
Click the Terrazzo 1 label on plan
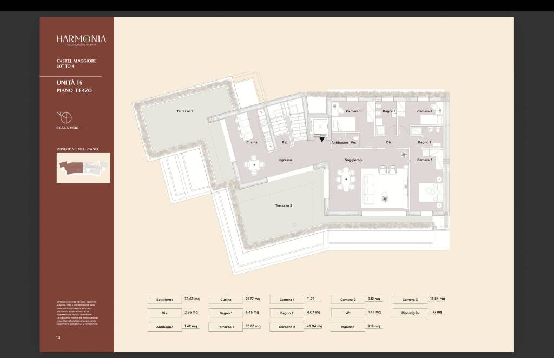(184, 111)
